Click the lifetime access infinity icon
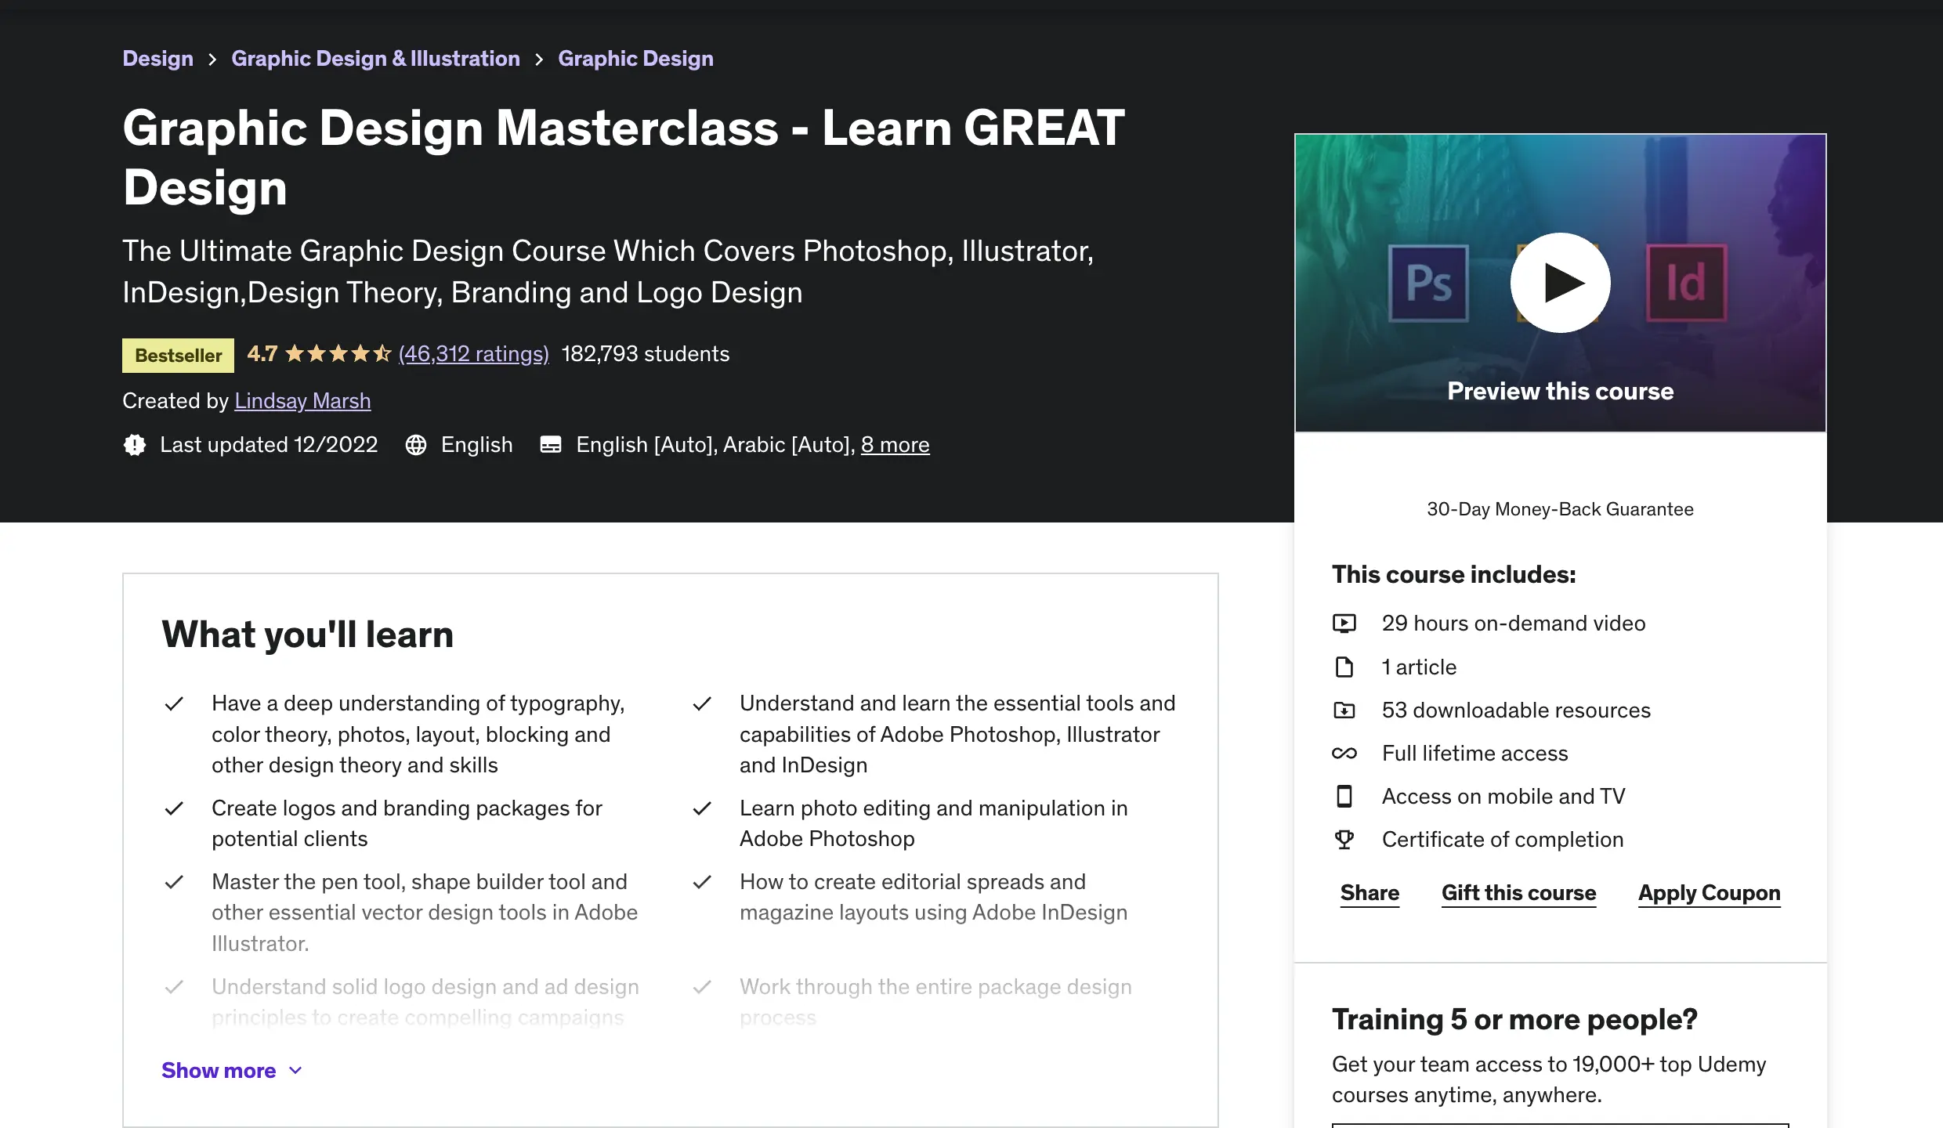Viewport: 1943px width, 1128px height. point(1344,754)
